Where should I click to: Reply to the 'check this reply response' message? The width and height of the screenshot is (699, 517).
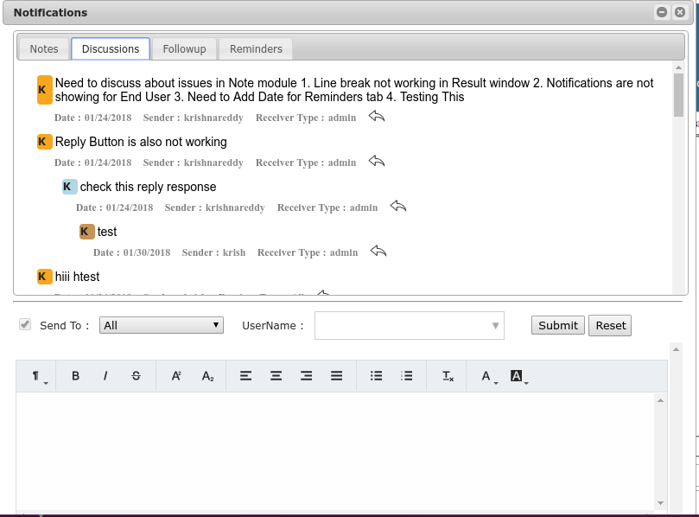pos(397,207)
